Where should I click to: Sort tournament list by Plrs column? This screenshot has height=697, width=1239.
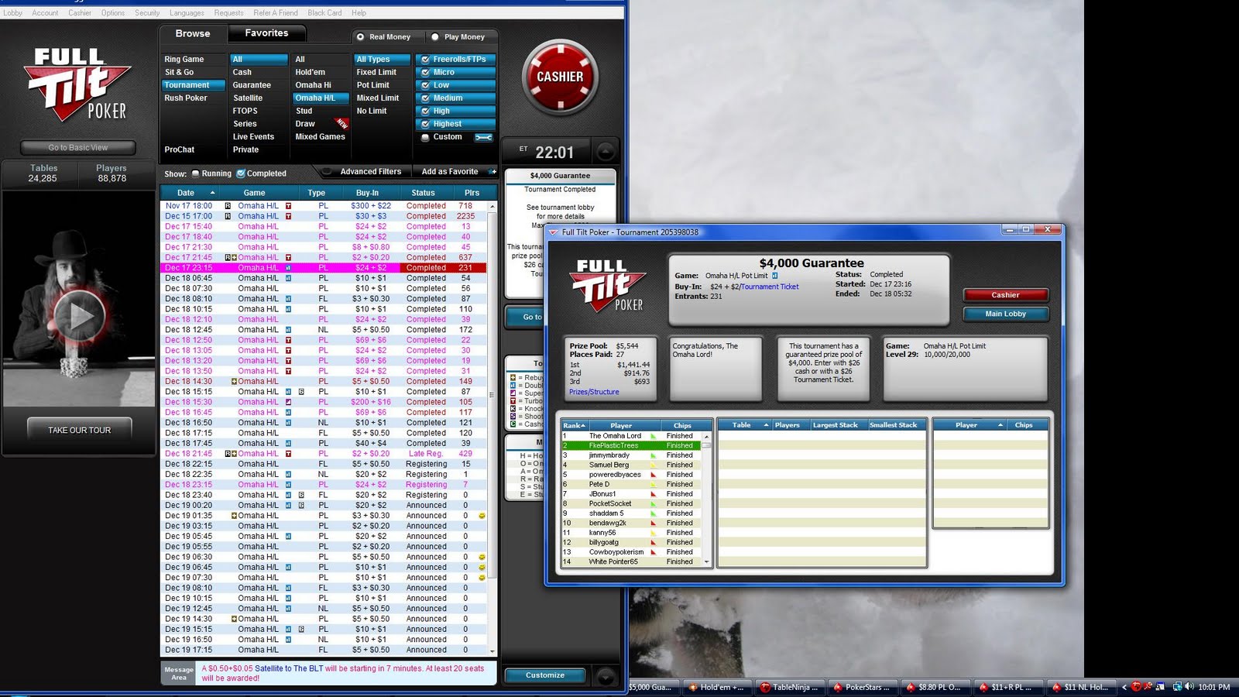point(472,193)
